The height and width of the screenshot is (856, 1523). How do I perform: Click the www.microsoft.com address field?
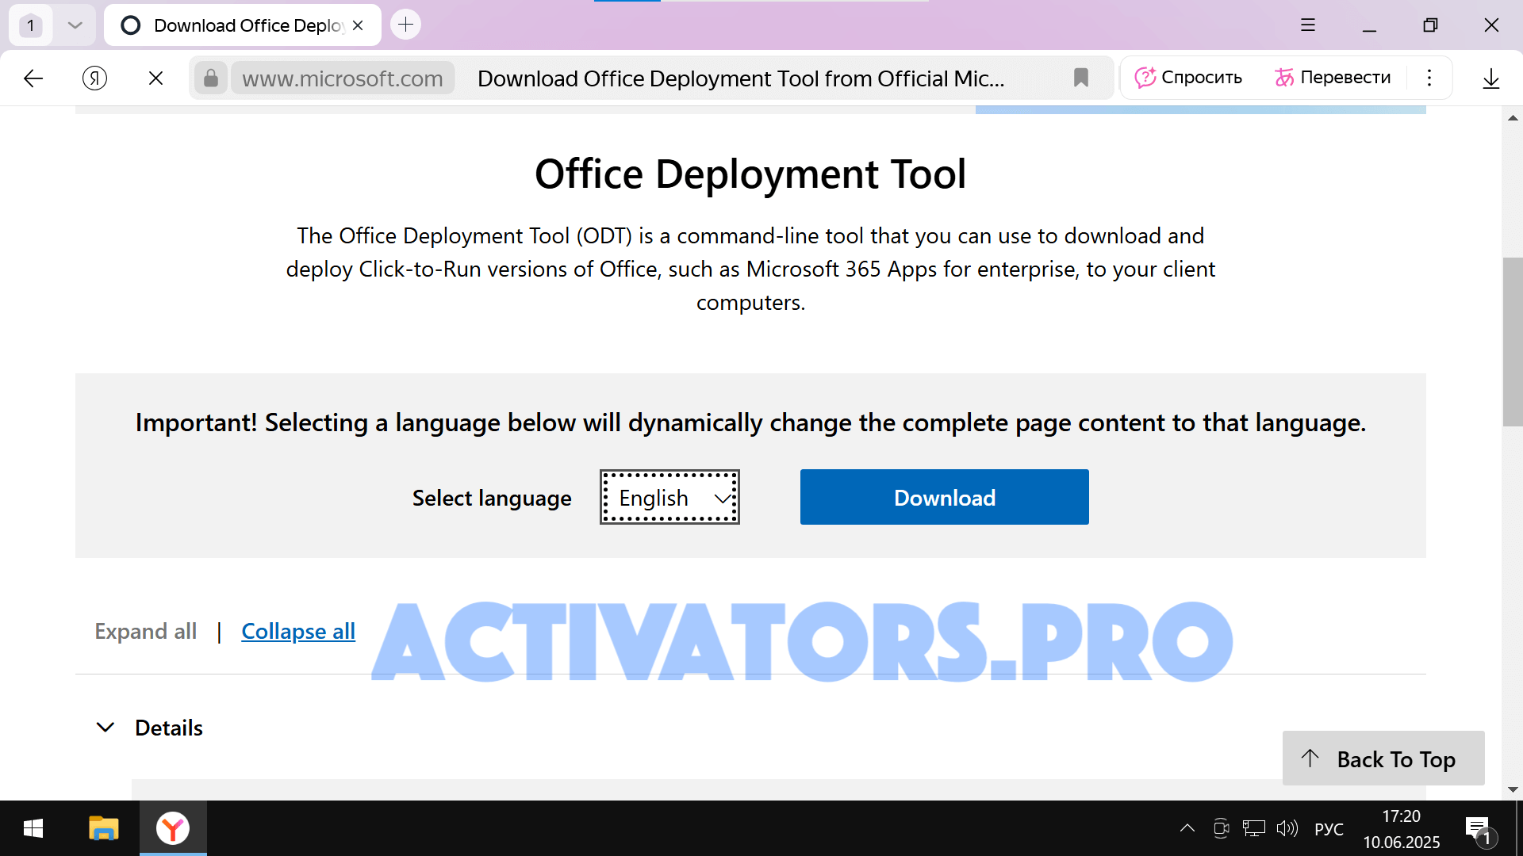point(343,78)
